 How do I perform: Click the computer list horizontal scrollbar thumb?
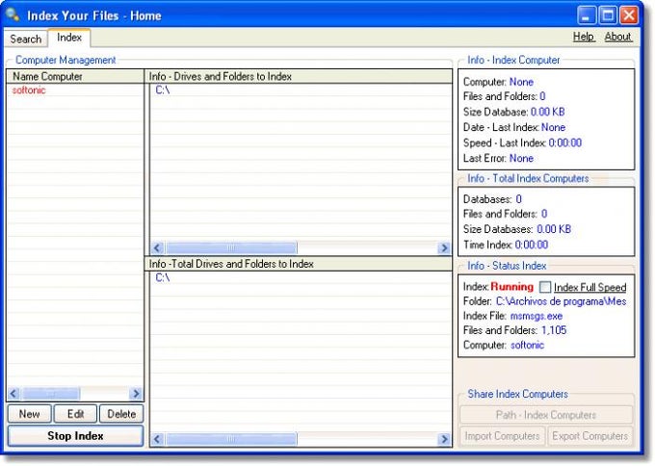(51, 394)
